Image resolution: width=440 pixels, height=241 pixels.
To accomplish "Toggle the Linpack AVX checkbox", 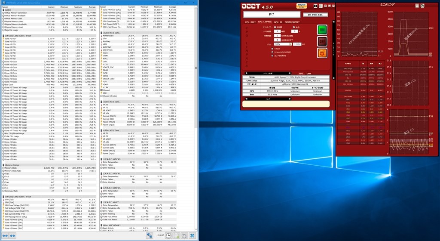I will click(x=272, y=52).
